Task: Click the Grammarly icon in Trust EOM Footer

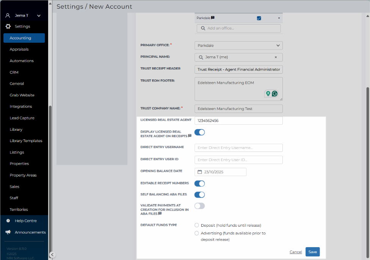Action: pyautogui.click(x=275, y=94)
